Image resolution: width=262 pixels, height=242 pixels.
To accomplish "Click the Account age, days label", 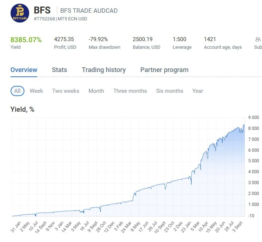I will tap(223, 47).
